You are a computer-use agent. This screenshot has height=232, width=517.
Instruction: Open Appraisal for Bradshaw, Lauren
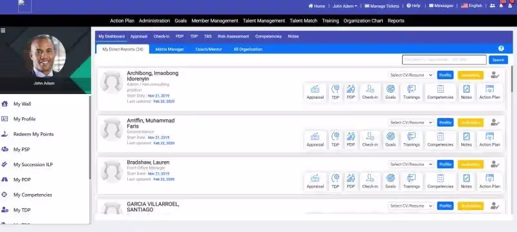click(x=315, y=181)
